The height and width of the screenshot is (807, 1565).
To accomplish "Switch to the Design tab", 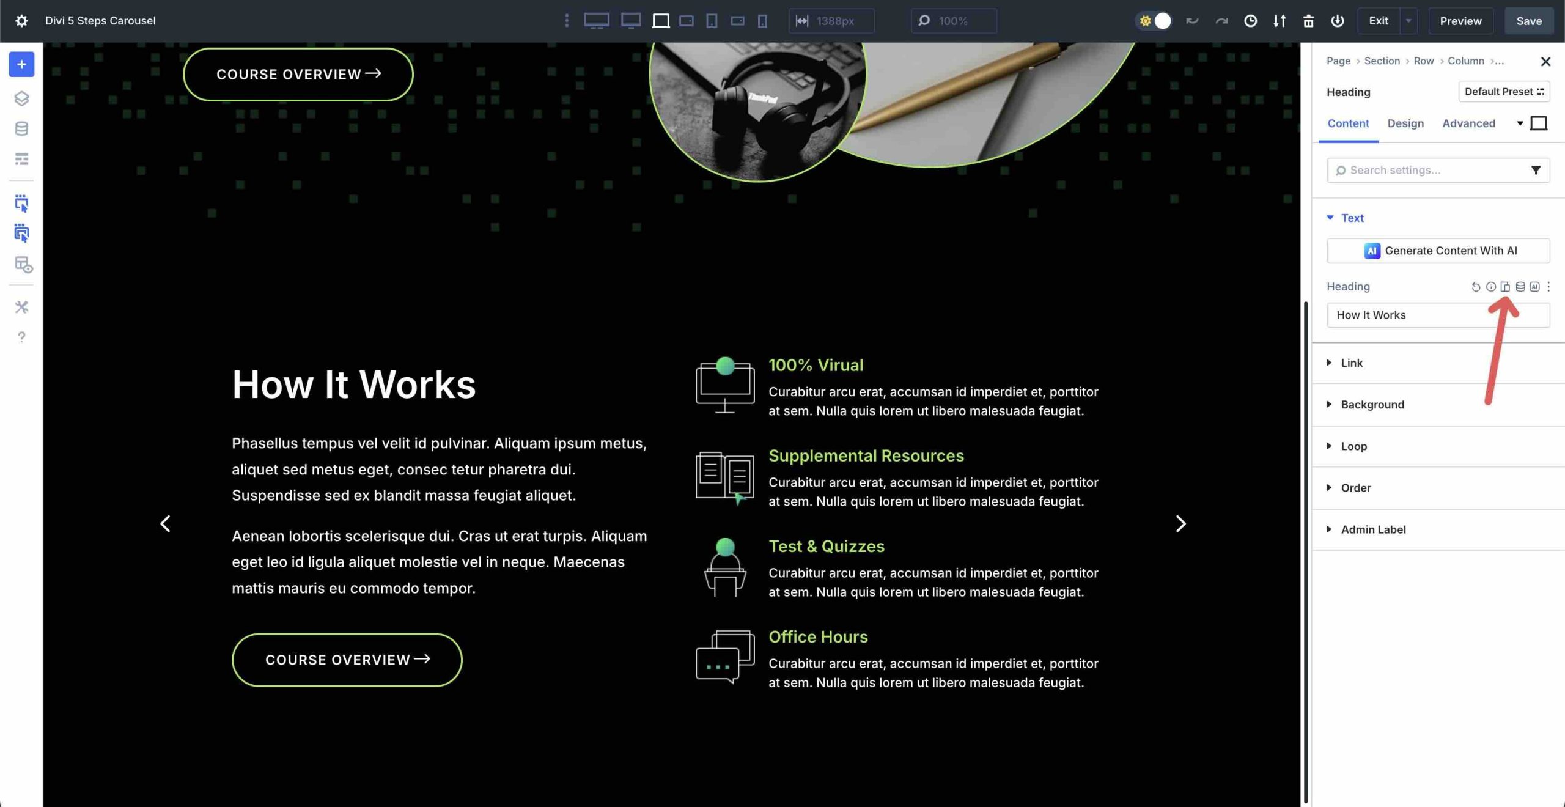I will pyautogui.click(x=1405, y=123).
